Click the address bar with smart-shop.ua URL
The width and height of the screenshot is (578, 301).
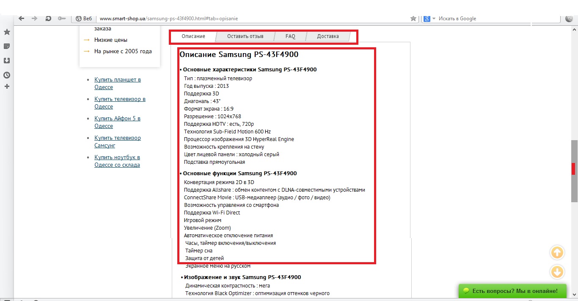pos(254,19)
